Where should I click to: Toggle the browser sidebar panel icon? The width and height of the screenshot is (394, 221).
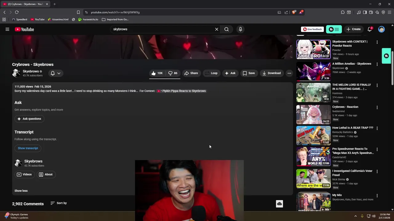coord(365,12)
